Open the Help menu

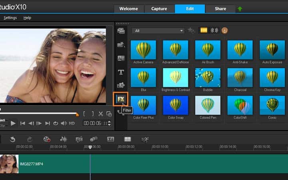[27, 18]
